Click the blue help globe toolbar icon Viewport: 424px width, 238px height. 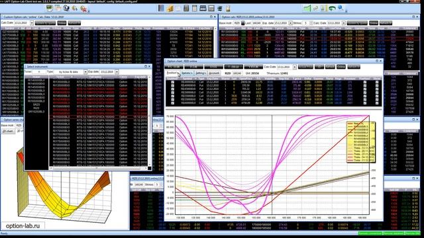66,9
